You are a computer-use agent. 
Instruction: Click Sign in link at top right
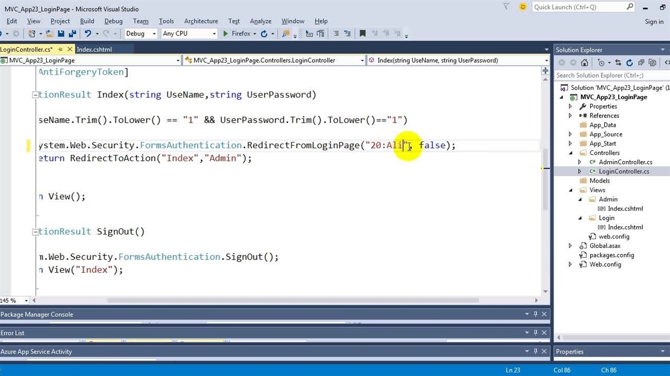pos(654,21)
